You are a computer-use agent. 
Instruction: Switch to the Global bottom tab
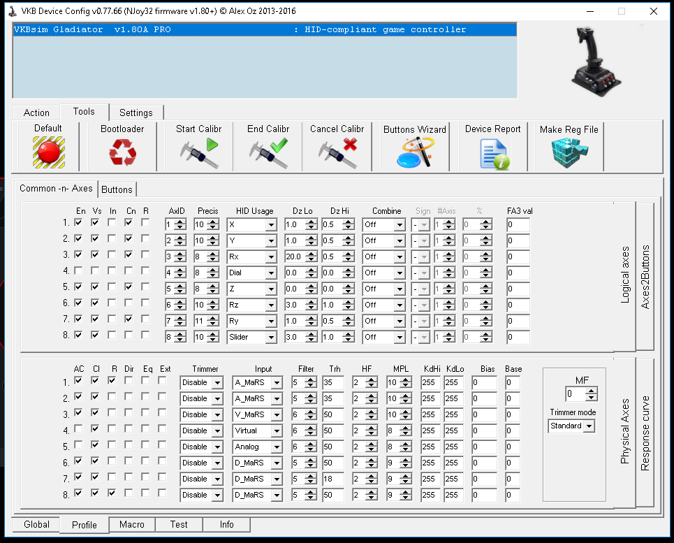(x=36, y=525)
